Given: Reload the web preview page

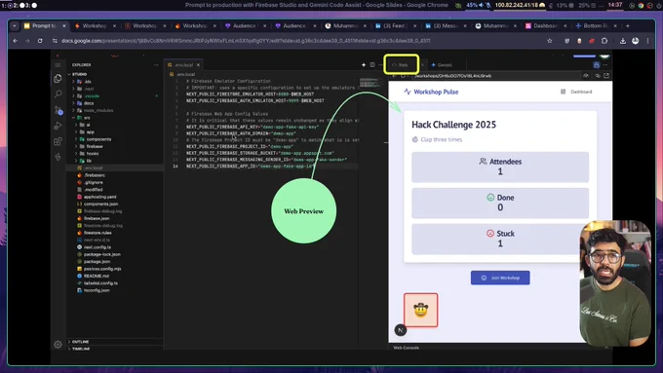Looking at the screenshot, I should [403, 76].
